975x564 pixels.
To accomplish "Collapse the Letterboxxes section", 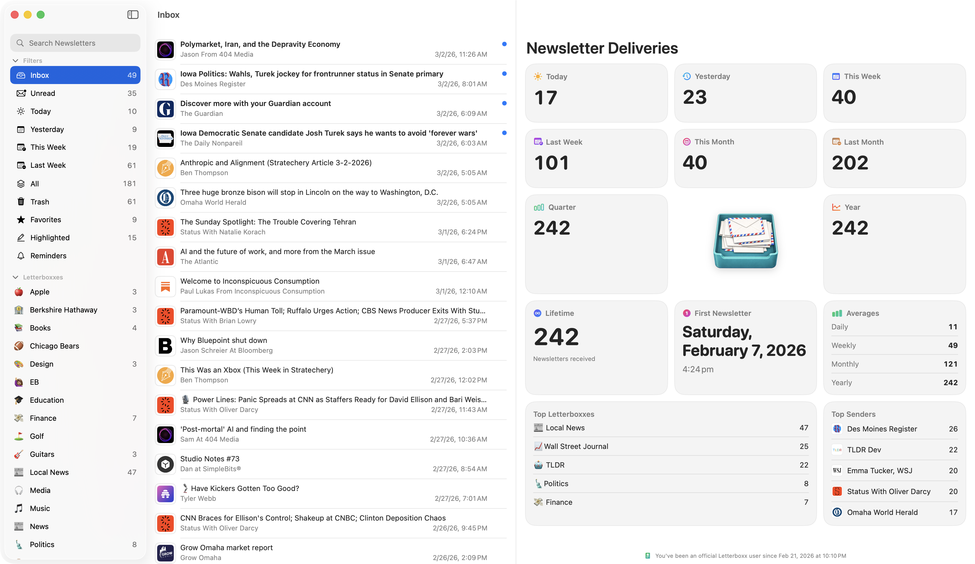I will pos(16,277).
